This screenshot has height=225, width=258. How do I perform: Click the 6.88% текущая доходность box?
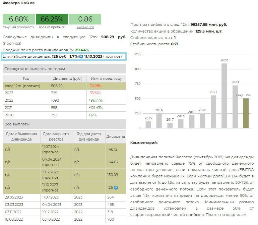(x=19, y=19)
